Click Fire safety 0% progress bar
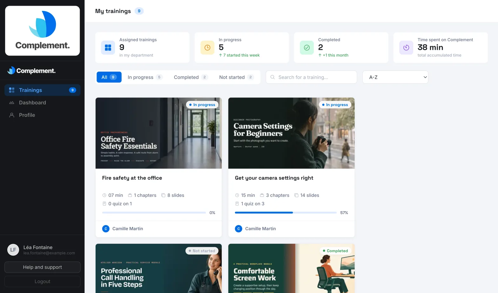The height and width of the screenshot is (293, 498). (154, 213)
